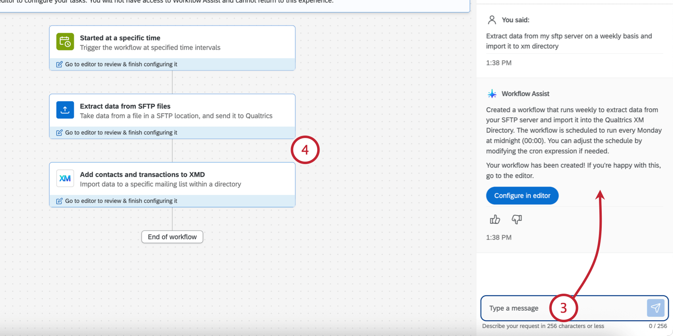Go to editor link in Extract data from SFTP card

tap(121, 133)
